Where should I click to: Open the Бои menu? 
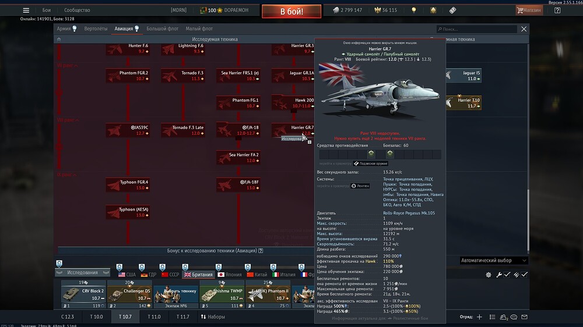[x=47, y=10]
